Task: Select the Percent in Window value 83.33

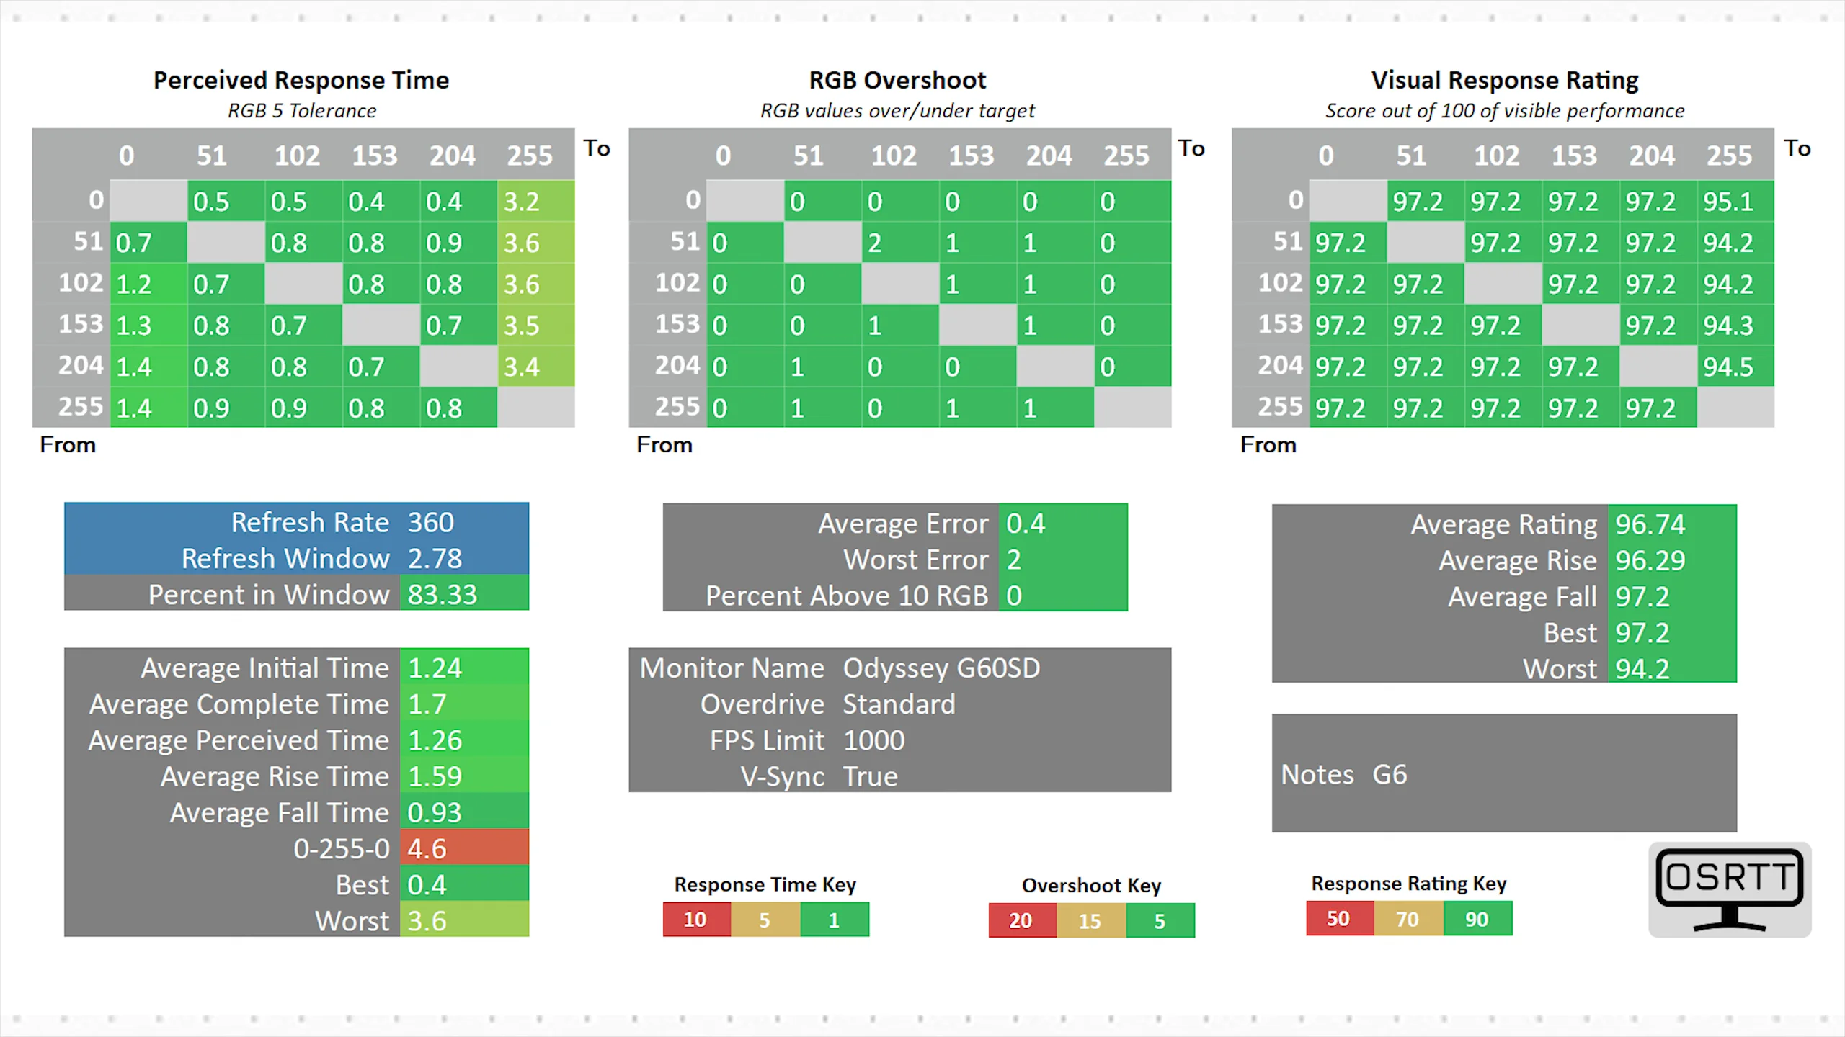Action: pos(443,595)
